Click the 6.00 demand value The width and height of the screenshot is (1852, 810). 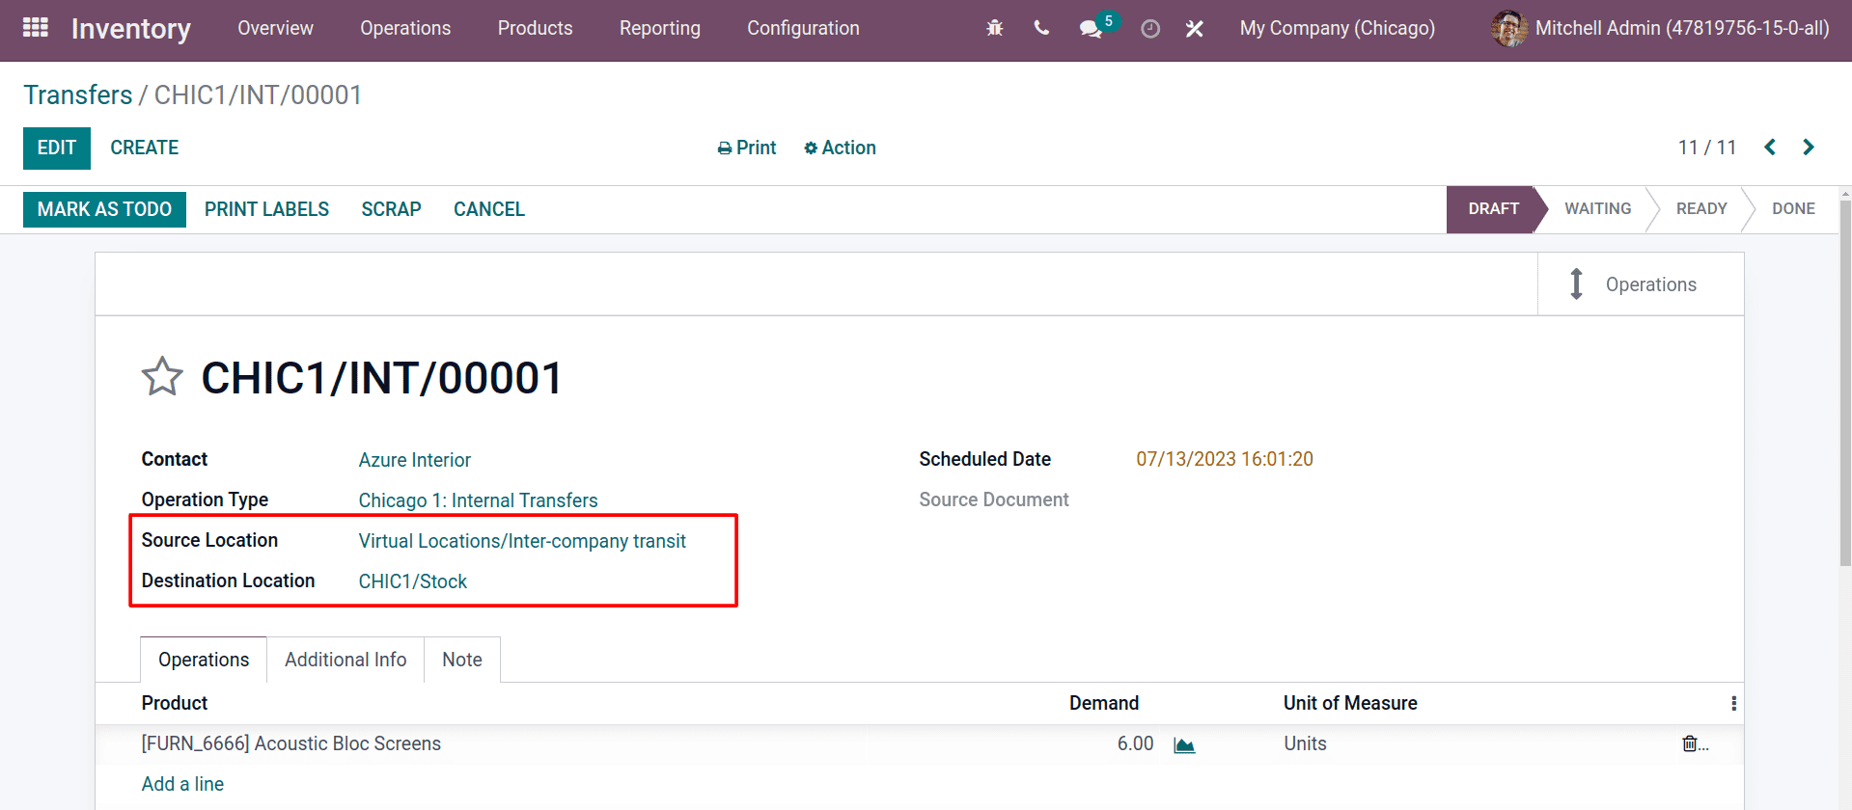(1135, 743)
